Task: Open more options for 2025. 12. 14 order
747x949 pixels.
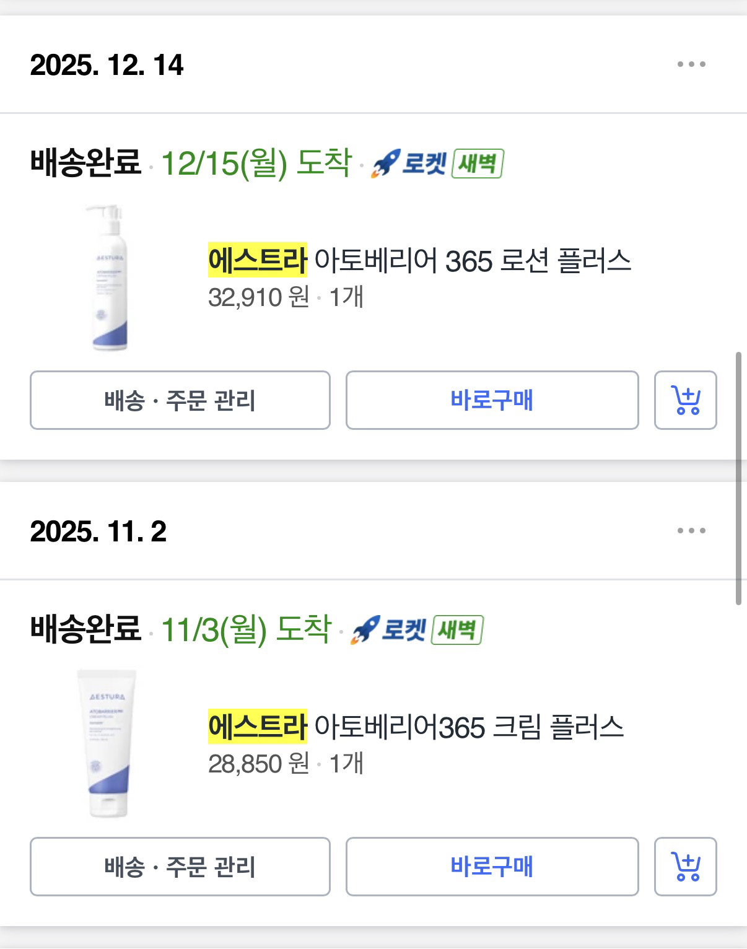Action: click(x=691, y=64)
